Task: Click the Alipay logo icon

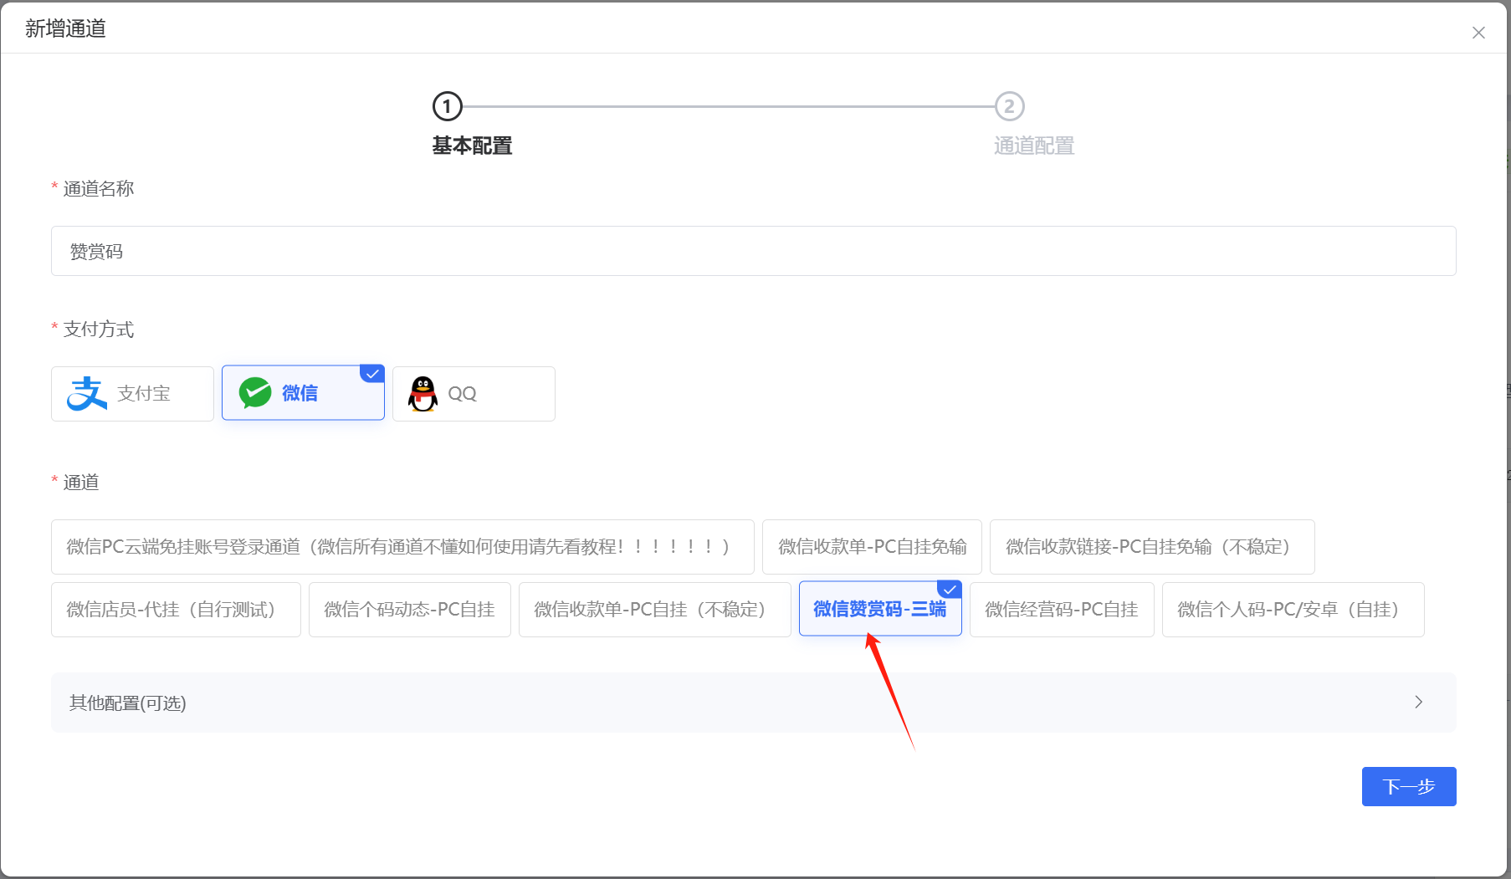Action: (87, 394)
